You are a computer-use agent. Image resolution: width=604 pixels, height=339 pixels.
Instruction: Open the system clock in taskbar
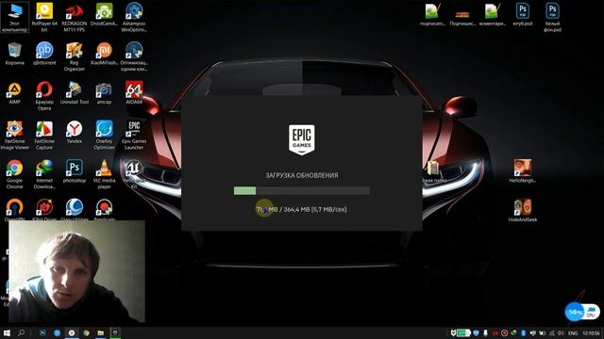[592, 333]
